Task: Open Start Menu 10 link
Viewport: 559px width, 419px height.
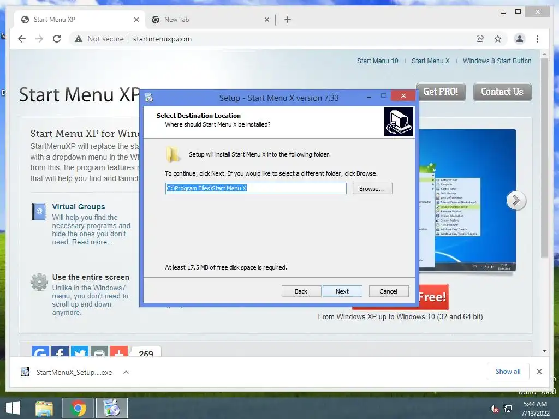Action: point(378,61)
